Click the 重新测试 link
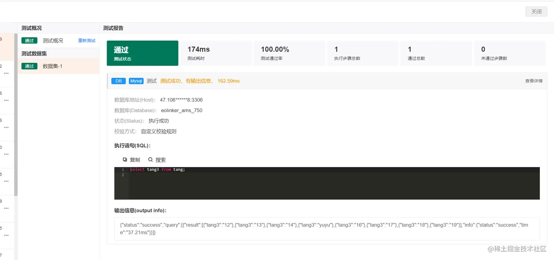This screenshot has height=260, width=554. (87, 41)
